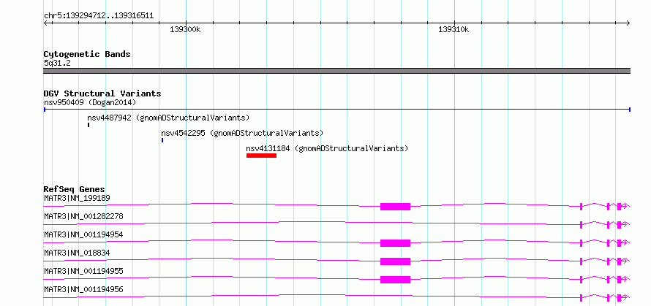Click the left arrowhead of the ruler
Viewport: 651px width, 306px height.
pos(46,23)
